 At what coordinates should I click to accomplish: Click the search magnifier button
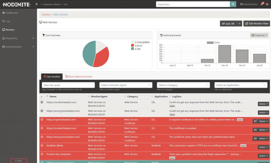233,4
